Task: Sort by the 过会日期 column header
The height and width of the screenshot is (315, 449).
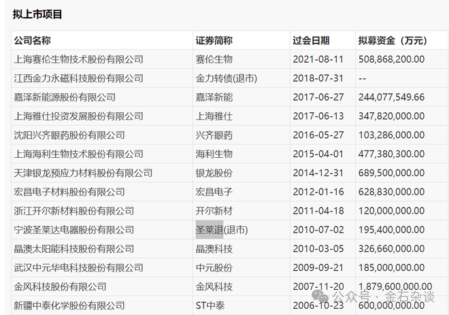Action: (x=311, y=40)
